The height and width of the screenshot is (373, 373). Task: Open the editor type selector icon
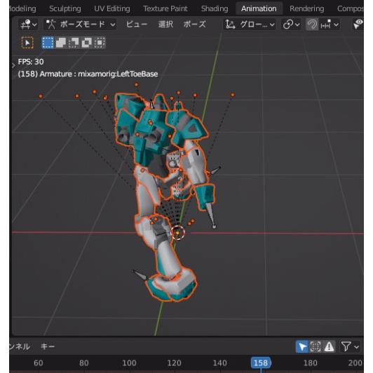[28, 25]
